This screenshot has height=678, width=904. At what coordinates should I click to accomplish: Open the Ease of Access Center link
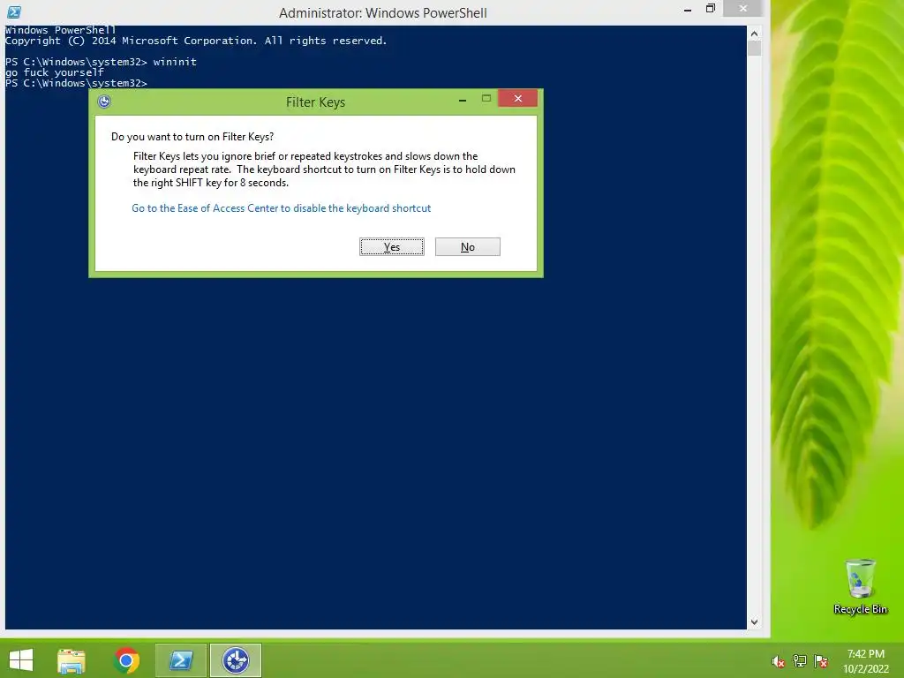[282, 208]
